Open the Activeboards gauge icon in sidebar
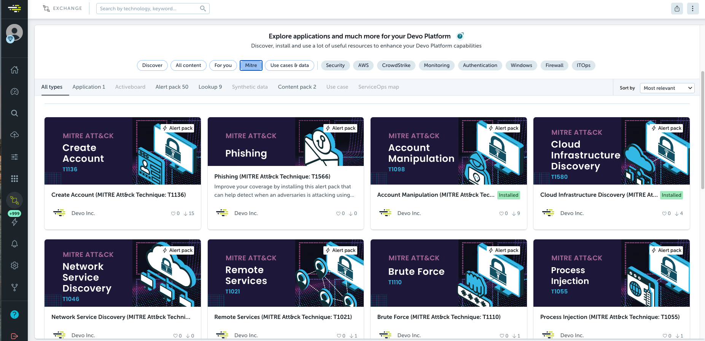The width and height of the screenshot is (705, 341). click(x=14, y=91)
